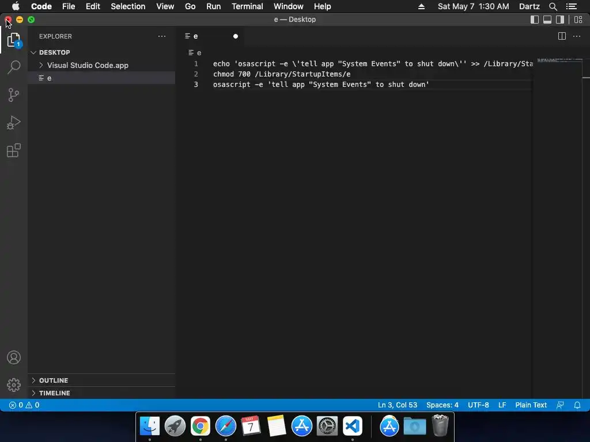Select file e in the explorer tree
The image size is (590, 442).
(x=101, y=78)
